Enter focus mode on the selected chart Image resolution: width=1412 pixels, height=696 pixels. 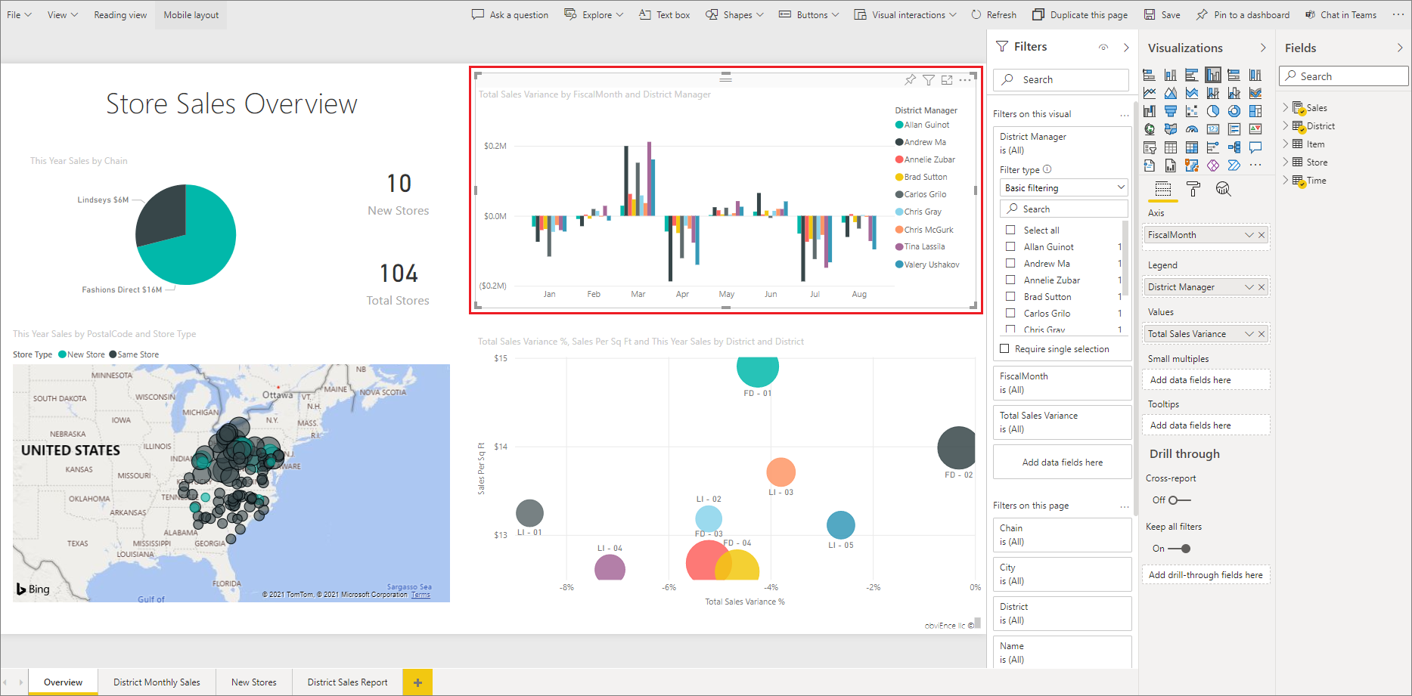[947, 79]
